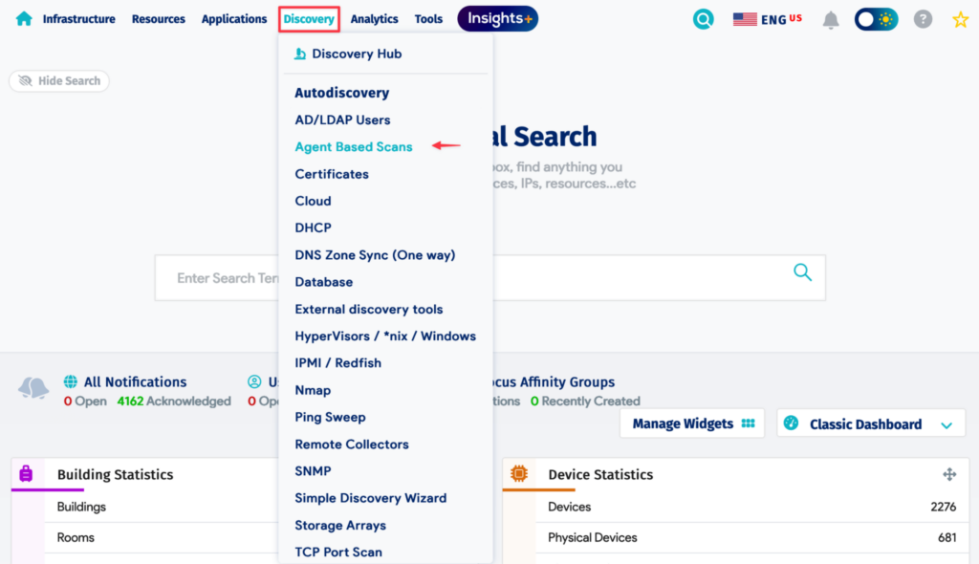
Task: Click the 4162 Acknowledged count
Action: [x=174, y=401]
